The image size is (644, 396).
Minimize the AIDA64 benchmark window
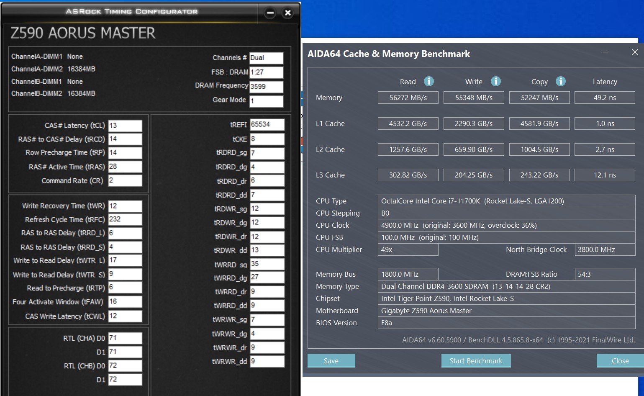click(x=605, y=52)
